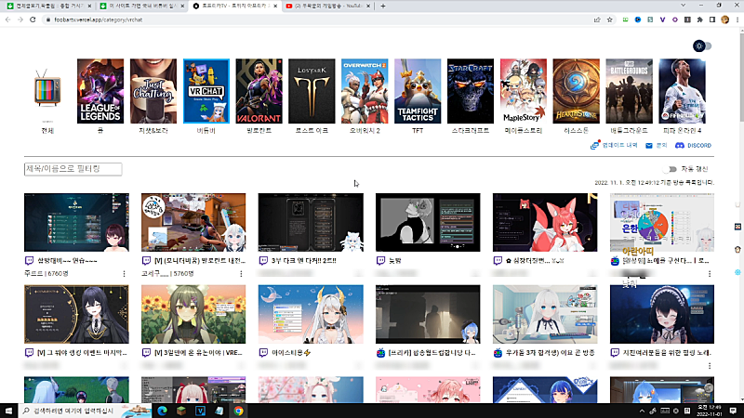Viewport: 744px width, 418px height.
Task: Open the 아이스티움 stream title
Action: [x=291, y=353]
